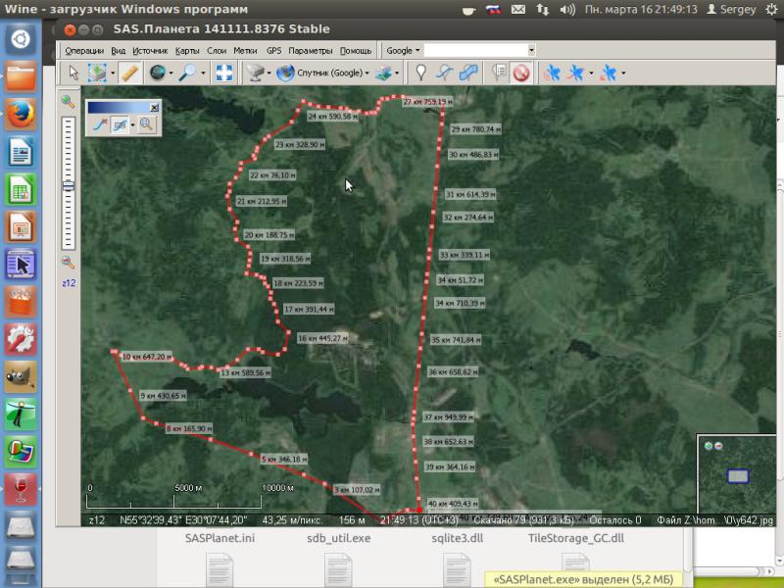Click the third GPS follow-position icon

click(x=609, y=73)
